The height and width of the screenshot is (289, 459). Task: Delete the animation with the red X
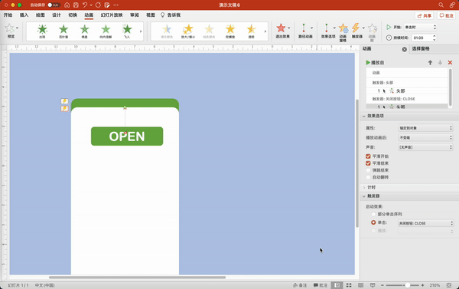pos(450,63)
